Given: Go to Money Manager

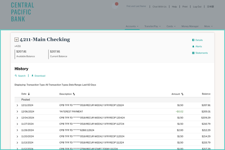Looking at the screenshot, I should pos(190,26).
